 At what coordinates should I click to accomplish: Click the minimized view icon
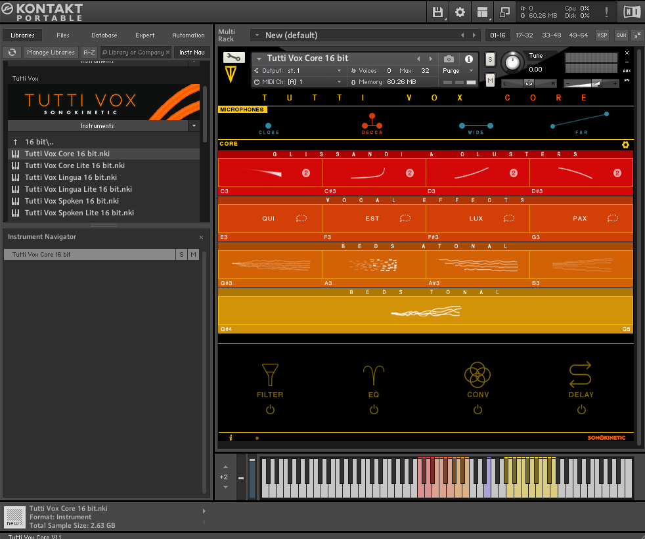(x=504, y=12)
